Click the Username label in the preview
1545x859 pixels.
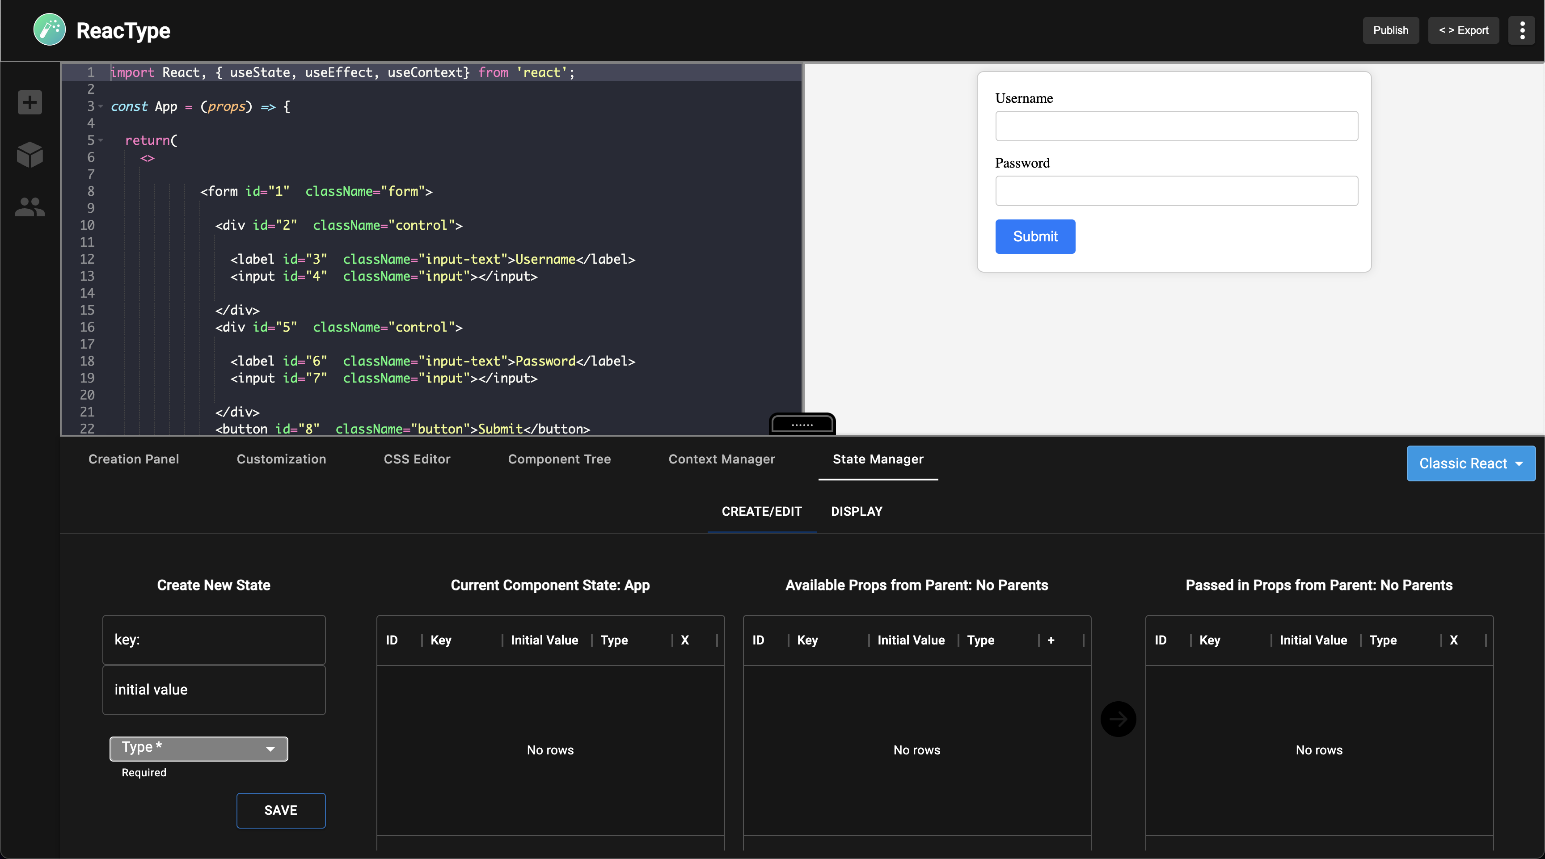[1024, 98]
